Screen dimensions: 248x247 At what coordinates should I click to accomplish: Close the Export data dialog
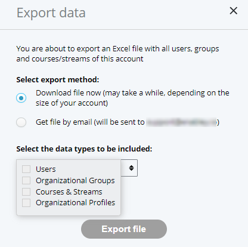[x=233, y=11]
